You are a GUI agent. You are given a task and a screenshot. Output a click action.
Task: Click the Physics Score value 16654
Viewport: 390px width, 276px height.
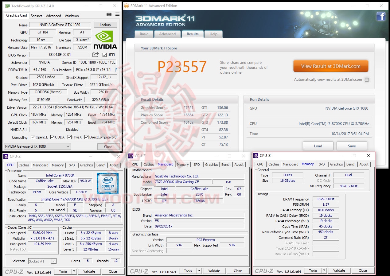point(189,115)
